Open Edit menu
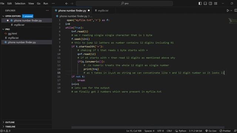 [9, 3]
